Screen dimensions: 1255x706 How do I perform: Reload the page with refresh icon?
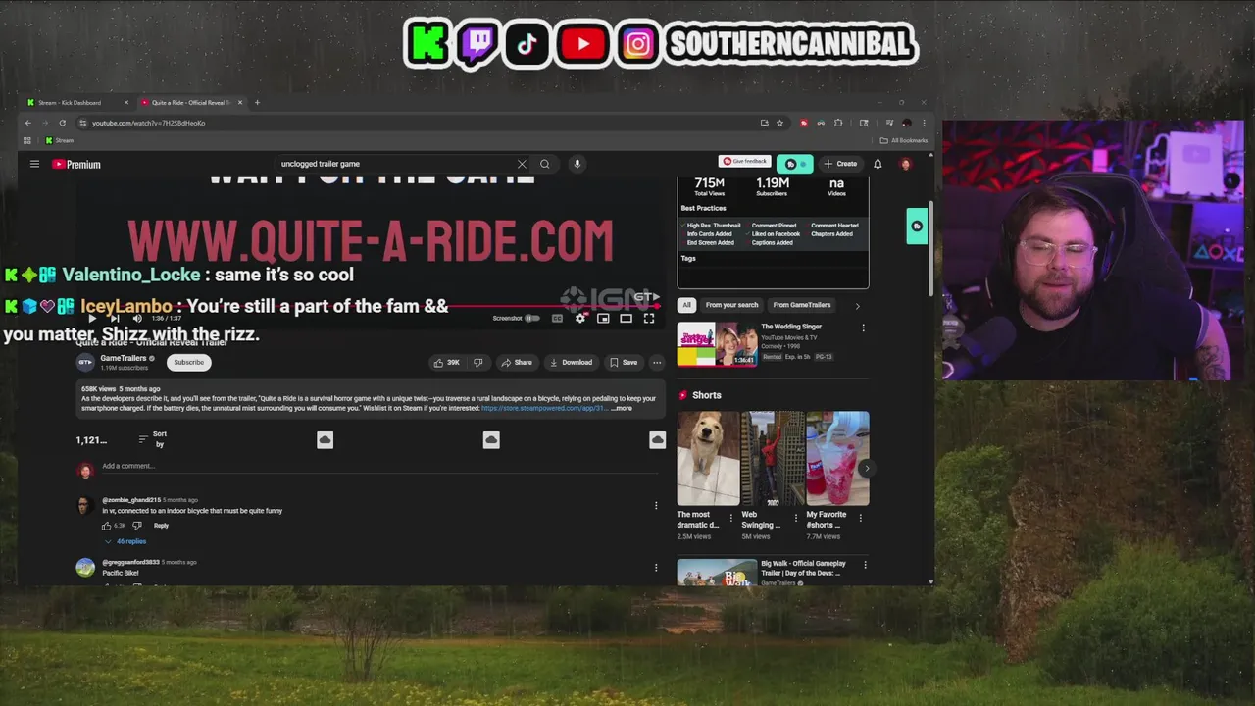pos(62,123)
